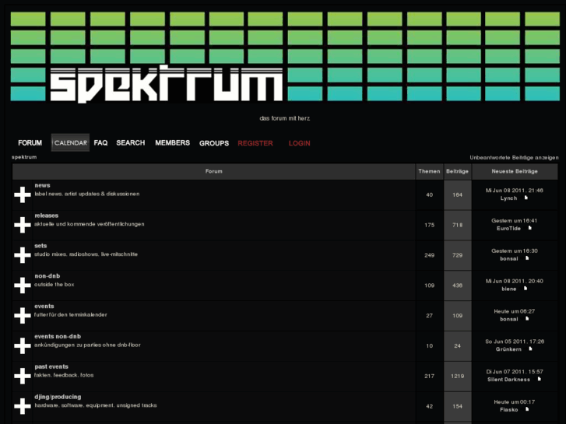Open the events forum link
The width and height of the screenshot is (566, 424).
(x=44, y=307)
